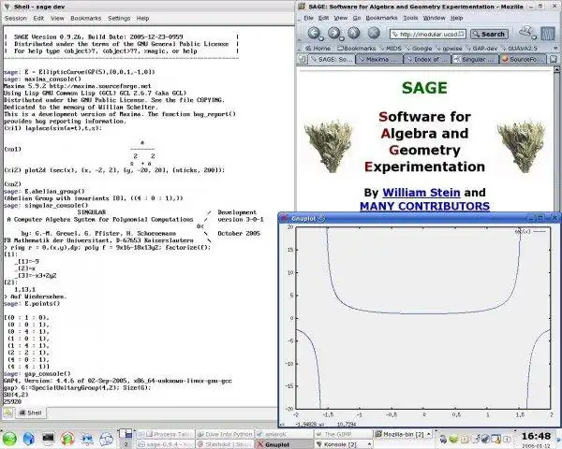Open Mozilla Tools menu
Viewport: 562px width, 449px height.
pyautogui.click(x=410, y=18)
